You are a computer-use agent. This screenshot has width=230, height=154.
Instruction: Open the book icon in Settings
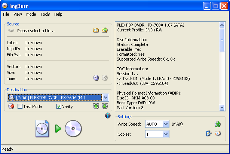(x=218, y=133)
